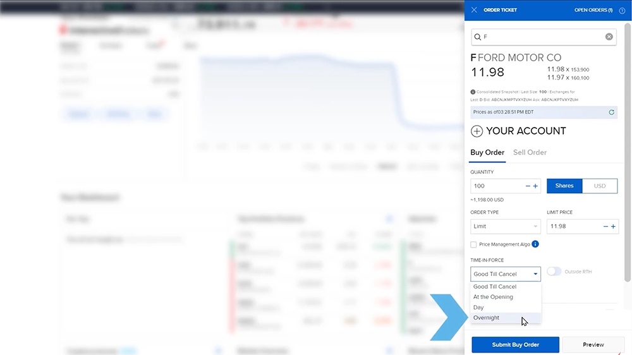Switch to the Sell Order tab
Image resolution: width=632 pixels, height=355 pixels.
[530, 152]
